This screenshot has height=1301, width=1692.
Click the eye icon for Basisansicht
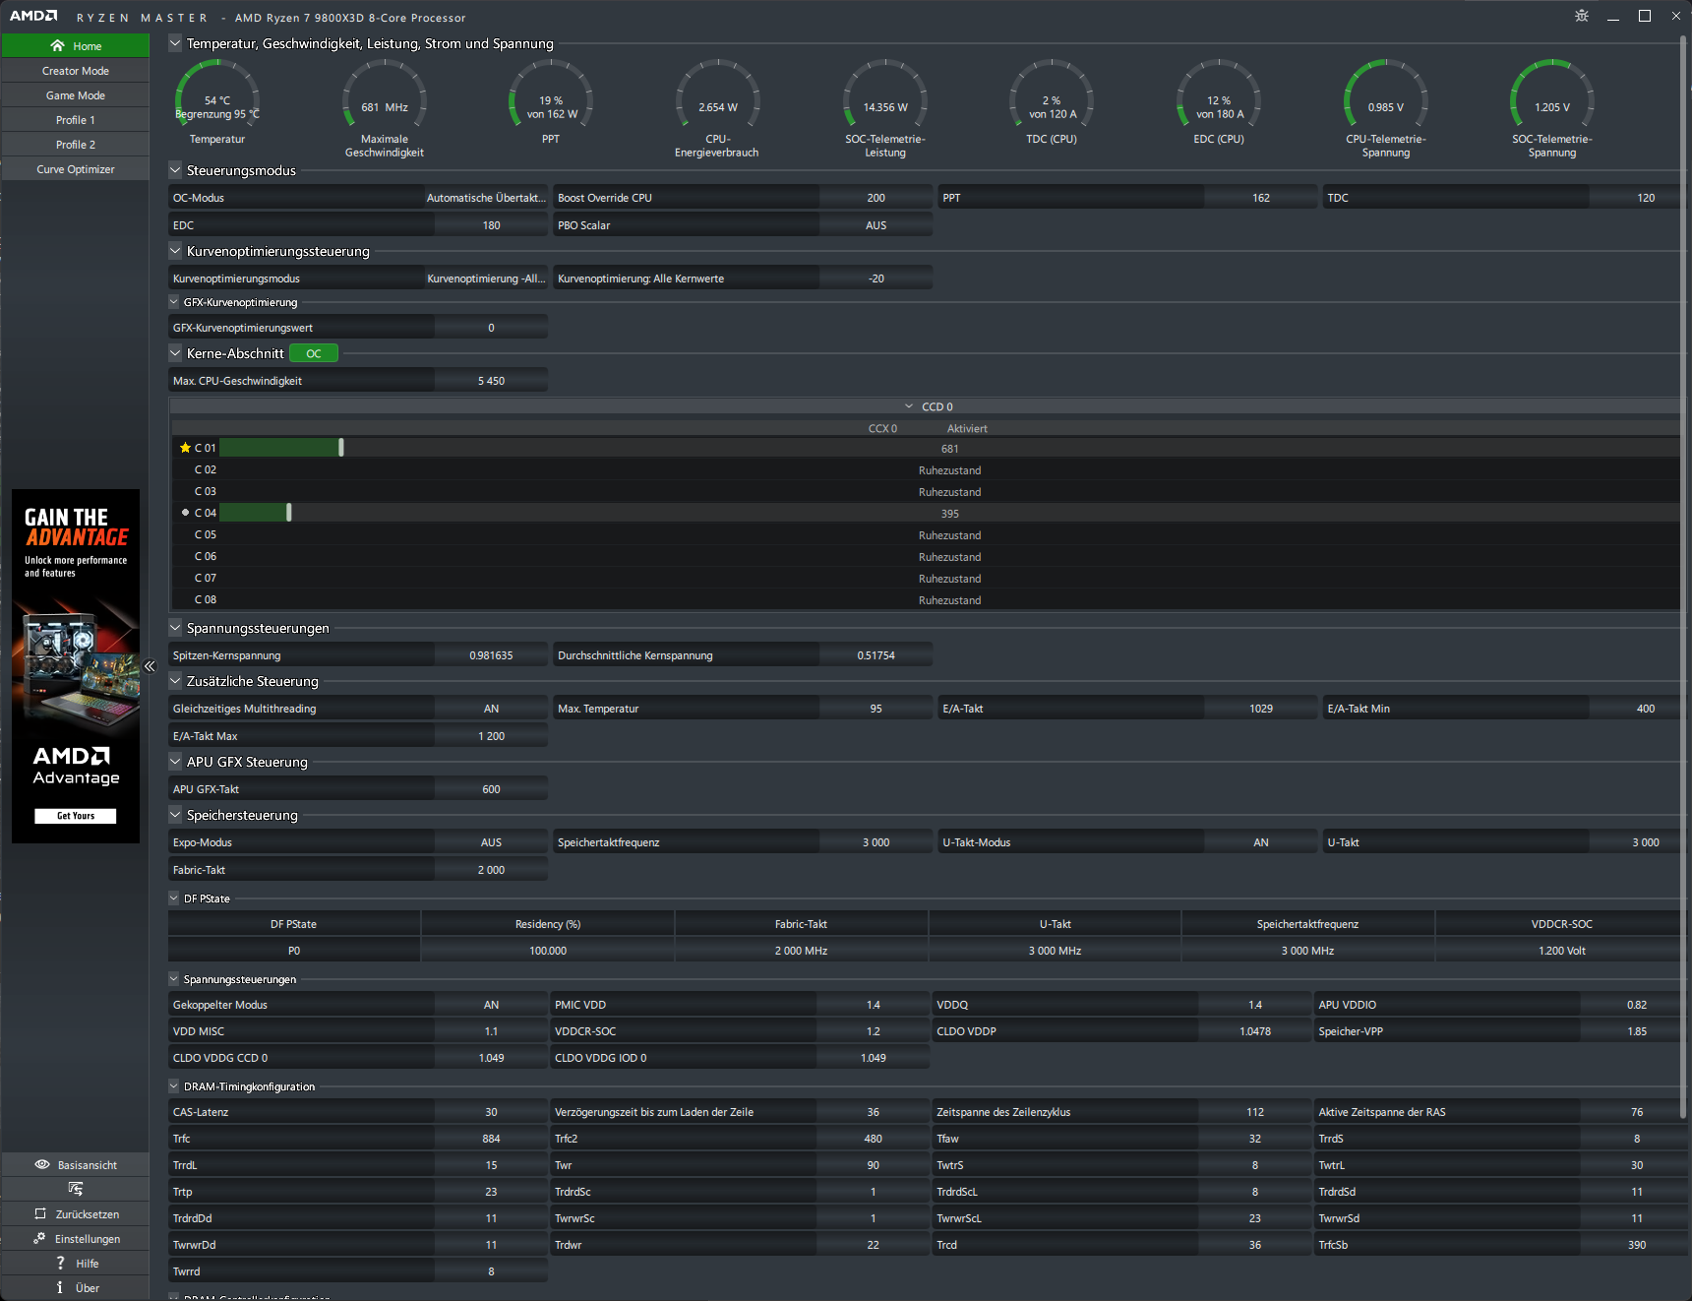42,1164
